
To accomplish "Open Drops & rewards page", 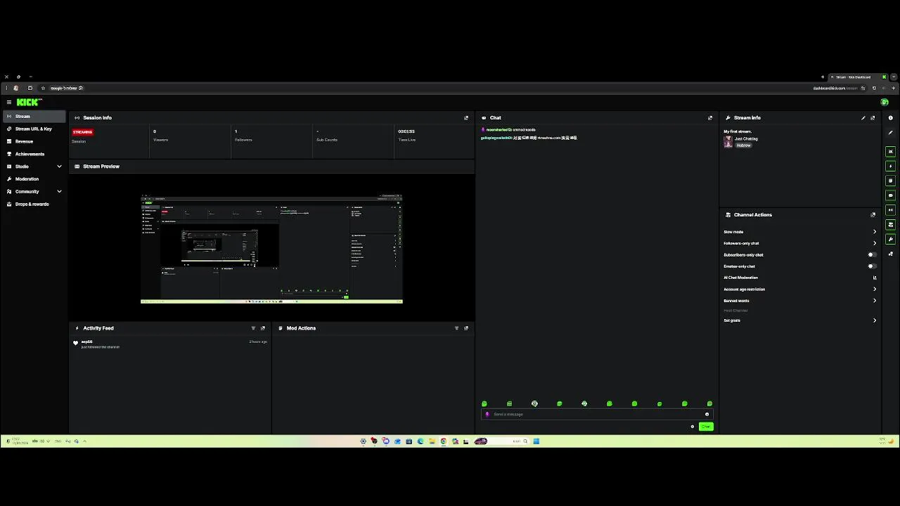I will (x=34, y=205).
